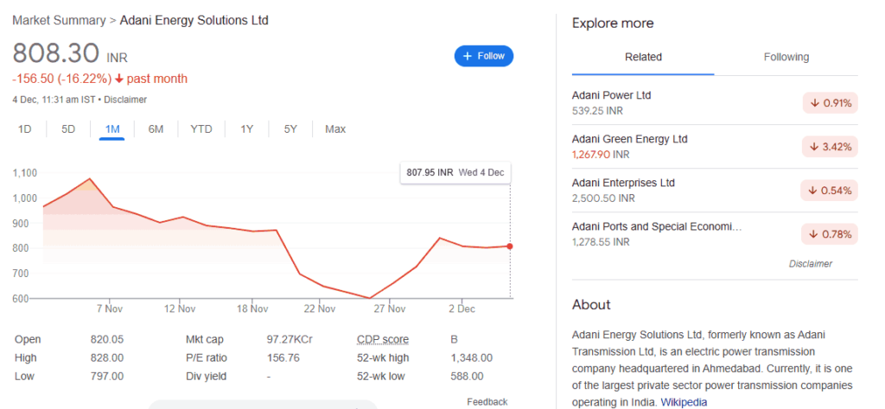Open the Disclaimer link near the timestamp
The height and width of the screenshot is (409, 885).
tap(125, 100)
